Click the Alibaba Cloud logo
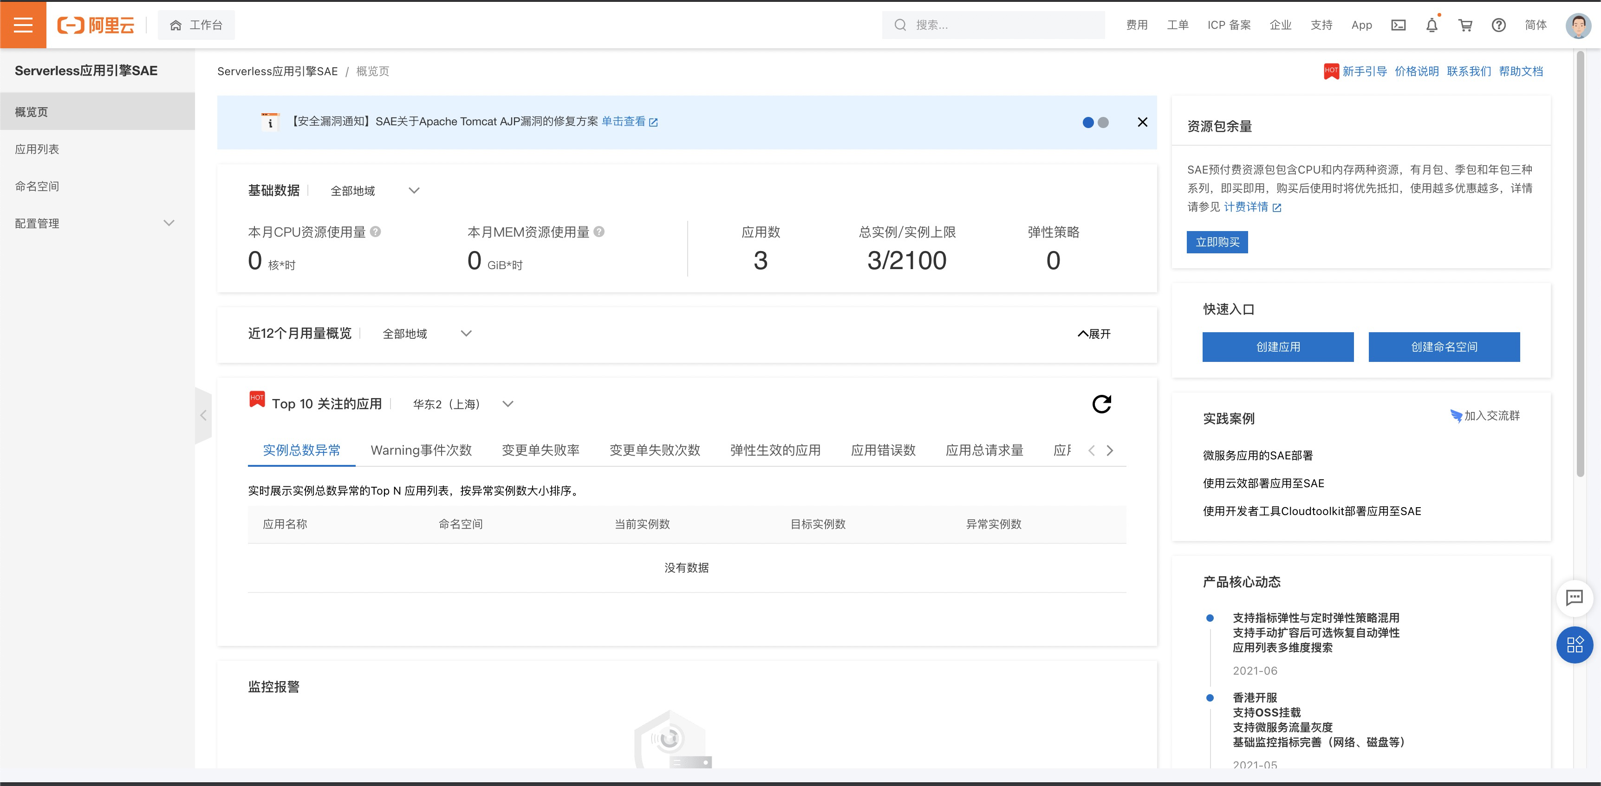Viewport: 1601px width, 786px height. coord(96,25)
